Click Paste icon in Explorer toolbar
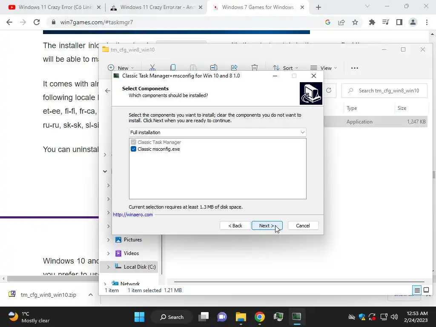Image resolution: width=436 pixels, height=327 pixels. click(193, 68)
